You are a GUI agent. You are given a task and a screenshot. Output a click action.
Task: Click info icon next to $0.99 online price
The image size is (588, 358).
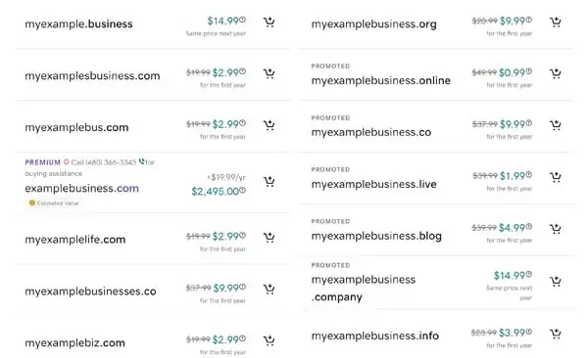[529, 71]
